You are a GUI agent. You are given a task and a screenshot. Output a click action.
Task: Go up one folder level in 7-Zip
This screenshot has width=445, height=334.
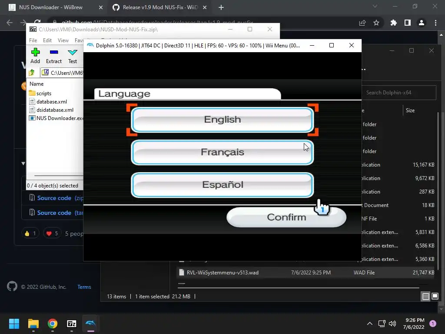point(32,73)
